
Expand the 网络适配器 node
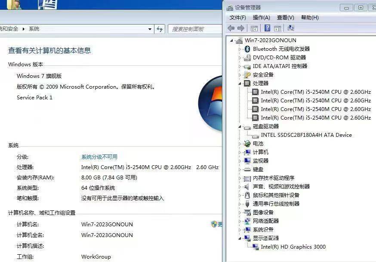click(240, 221)
